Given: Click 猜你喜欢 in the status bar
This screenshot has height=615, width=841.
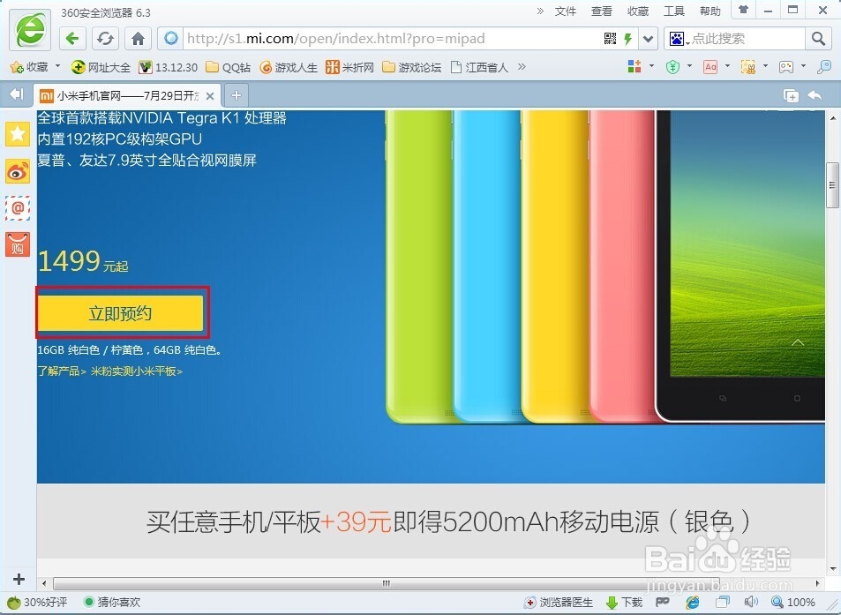Looking at the screenshot, I should click(112, 603).
